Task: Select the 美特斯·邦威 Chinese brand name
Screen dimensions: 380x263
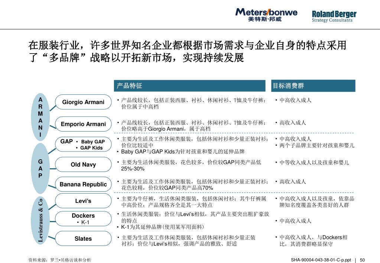Action: point(264,19)
